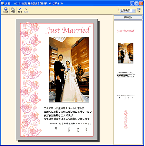This screenshot has width=145, height=146.
Task: Click the toolbar grip handle beside the zoom box
Action: (x=119, y=10)
